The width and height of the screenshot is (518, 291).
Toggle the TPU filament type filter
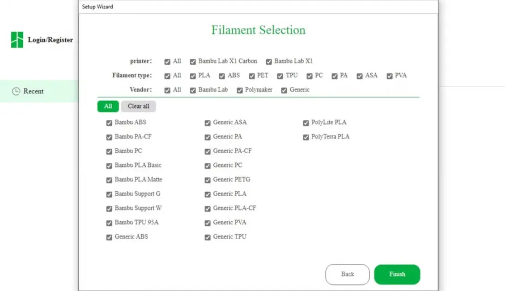click(280, 76)
